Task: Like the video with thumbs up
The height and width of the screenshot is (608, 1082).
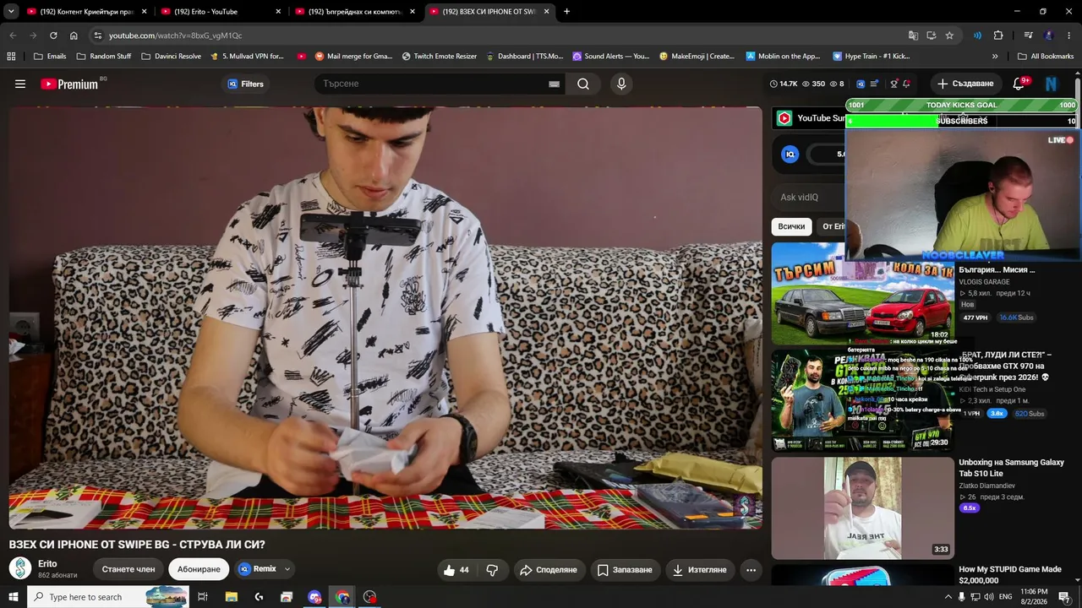Action: (x=456, y=570)
